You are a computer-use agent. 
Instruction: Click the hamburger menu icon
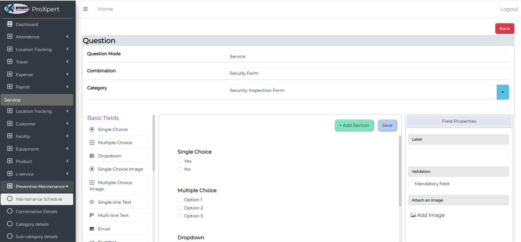point(85,9)
